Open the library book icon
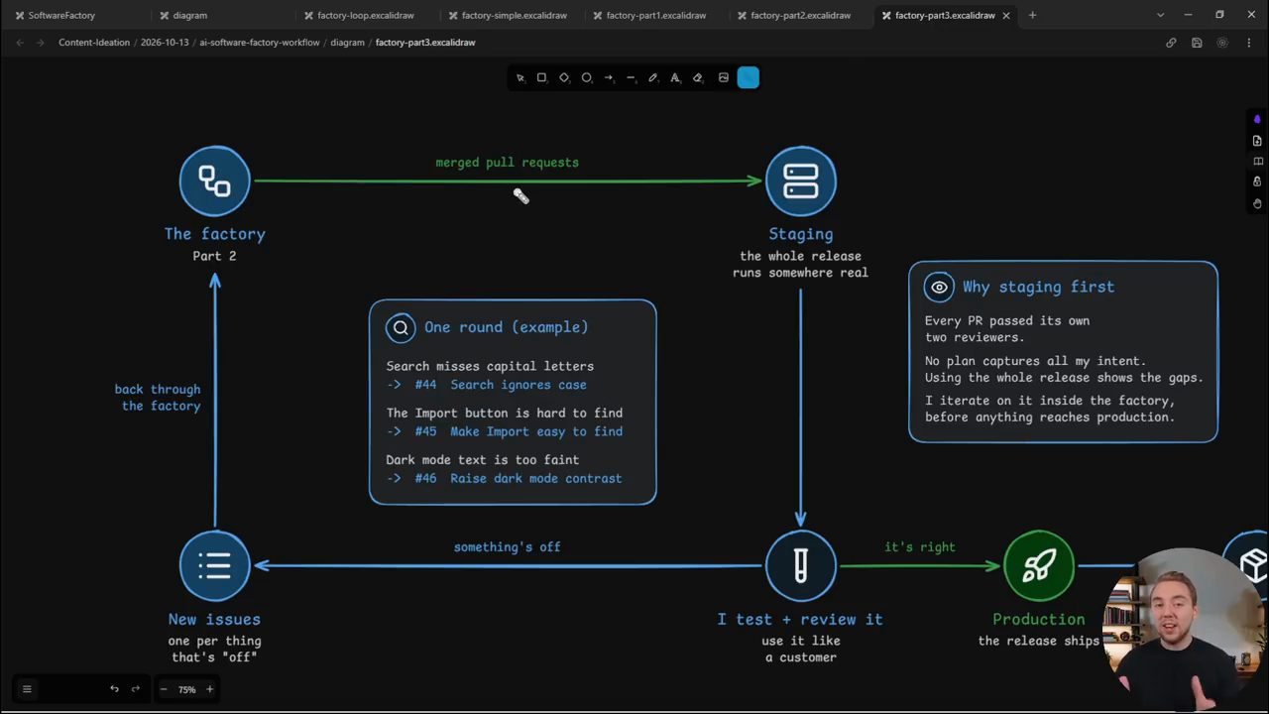This screenshot has height=714, width=1269. coord(1257,162)
